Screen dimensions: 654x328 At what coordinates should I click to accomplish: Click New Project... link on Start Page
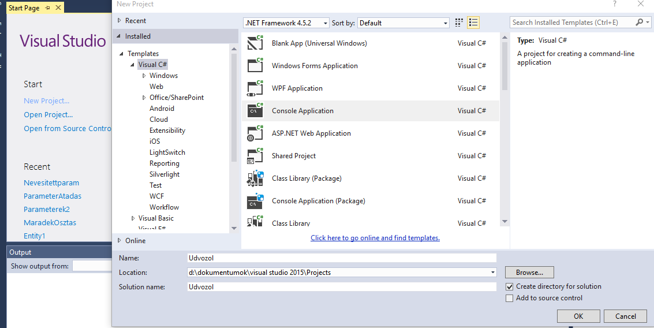(46, 101)
